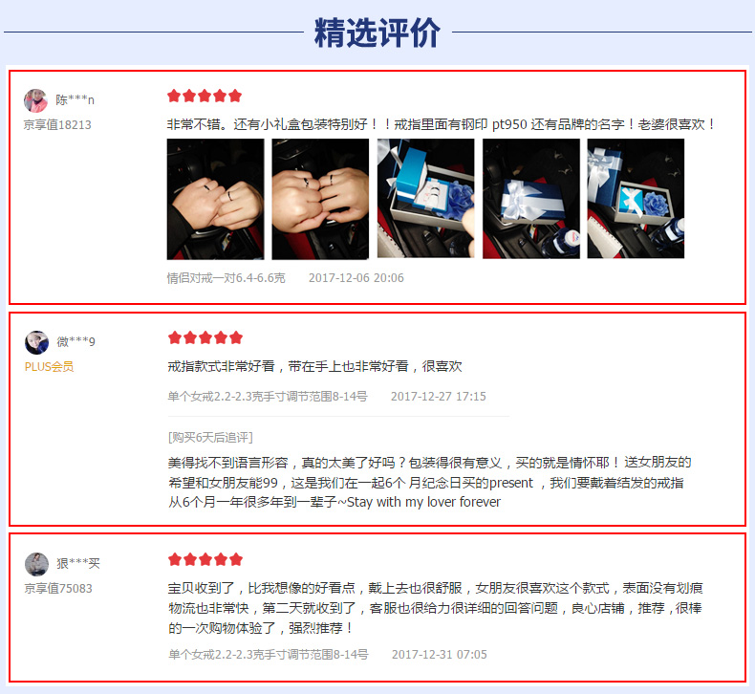Click the 京享值75083 label
755x694 pixels.
[58, 589]
